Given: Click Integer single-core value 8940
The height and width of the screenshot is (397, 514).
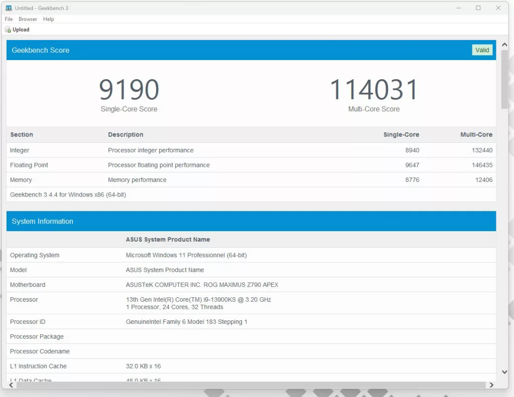Looking at the screenshot, I should (412, 150).
